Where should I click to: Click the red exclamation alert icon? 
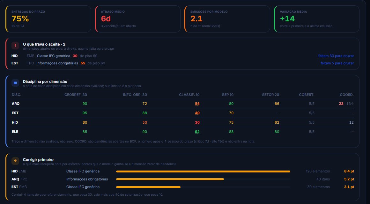(x=15, y=46)
